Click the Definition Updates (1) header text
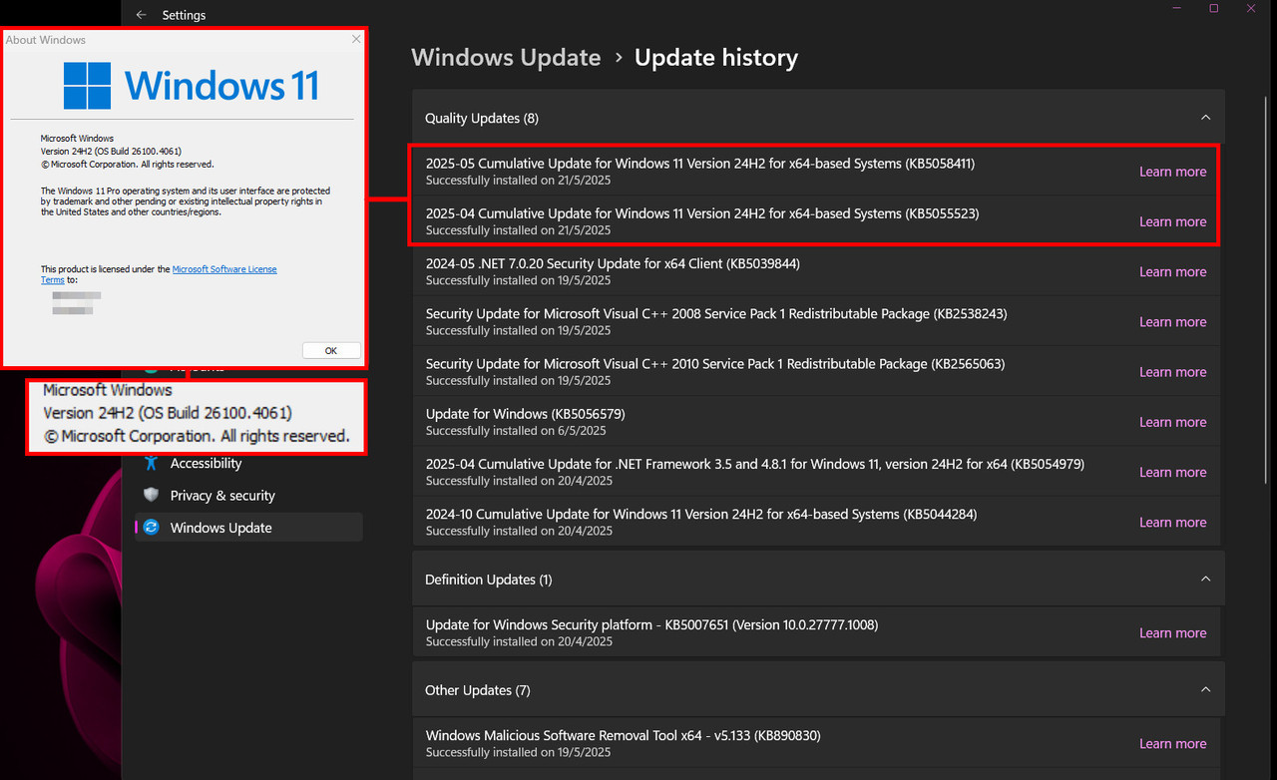Screen dimensions: 1277x780 coord(489,580)
